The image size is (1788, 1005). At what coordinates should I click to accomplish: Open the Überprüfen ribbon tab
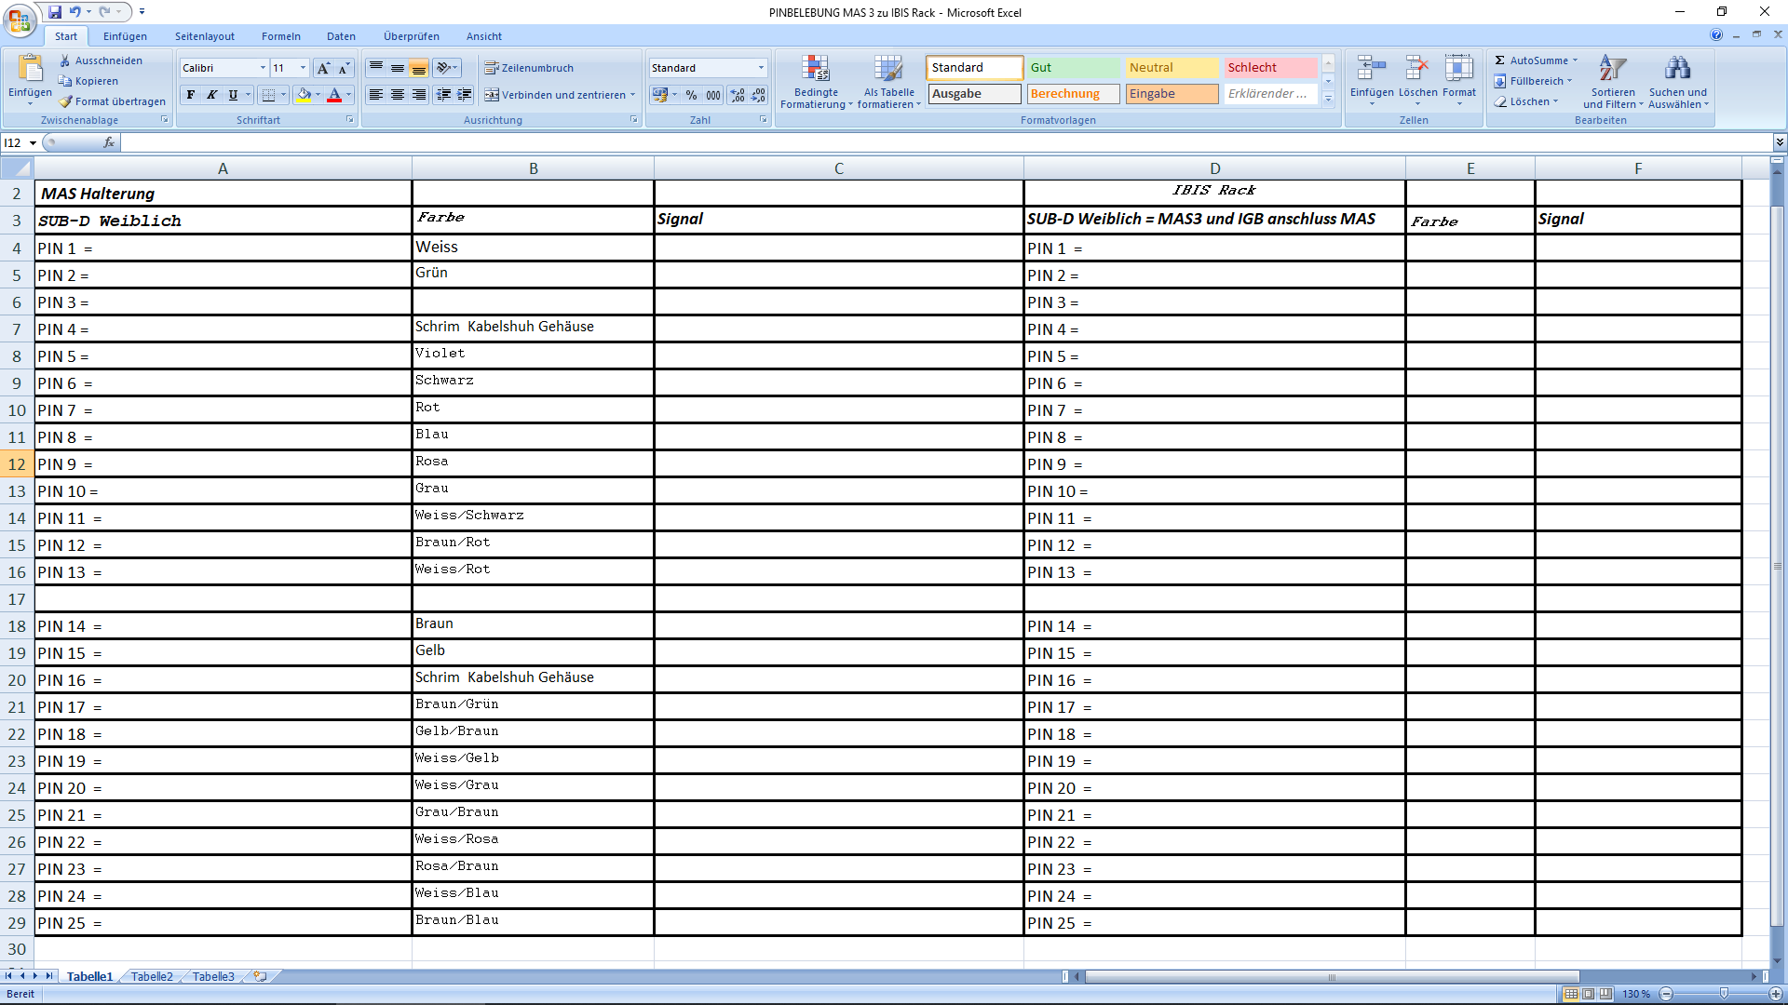click(x=411, y=36)
